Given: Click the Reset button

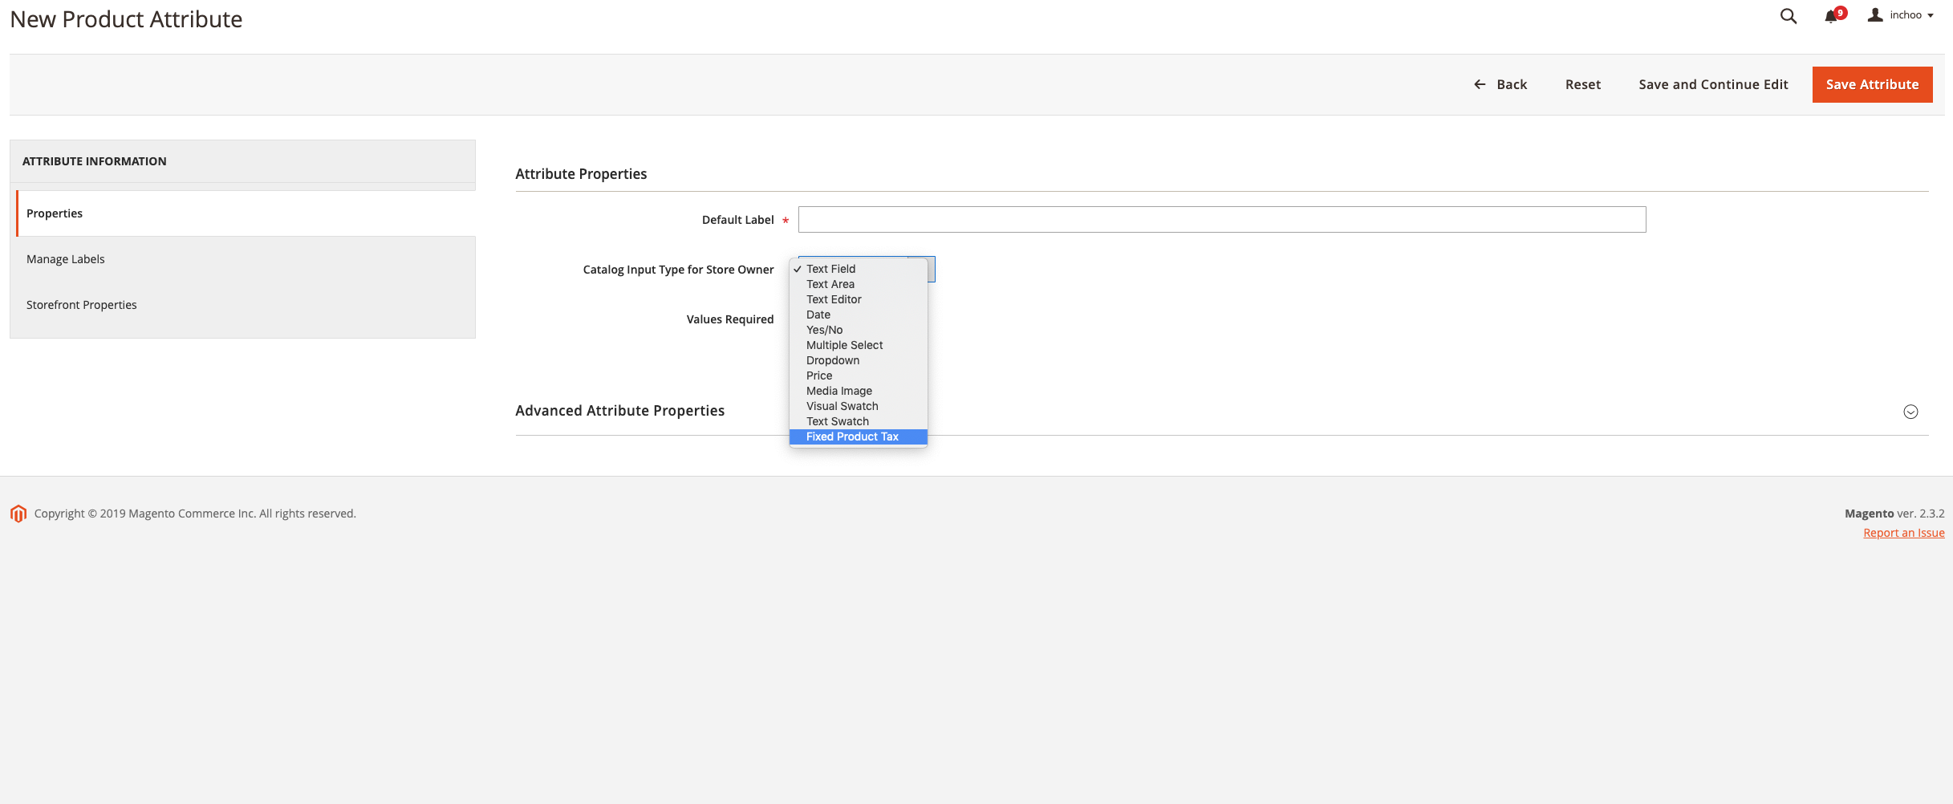Looking at the screenshot, I should 1582,84.
